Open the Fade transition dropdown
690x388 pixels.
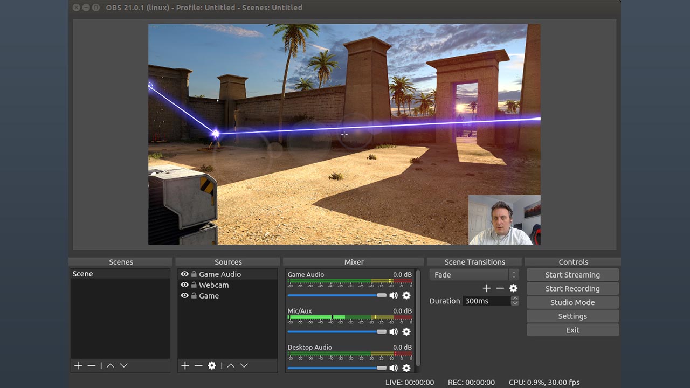click(x=474, y=275)
